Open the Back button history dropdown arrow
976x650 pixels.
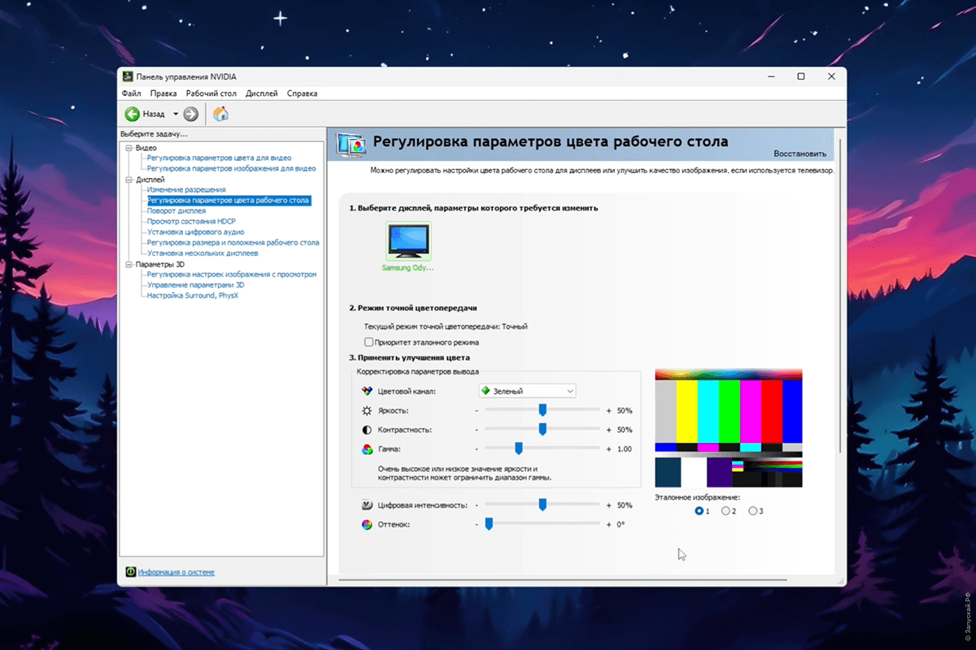coord(176,115)
